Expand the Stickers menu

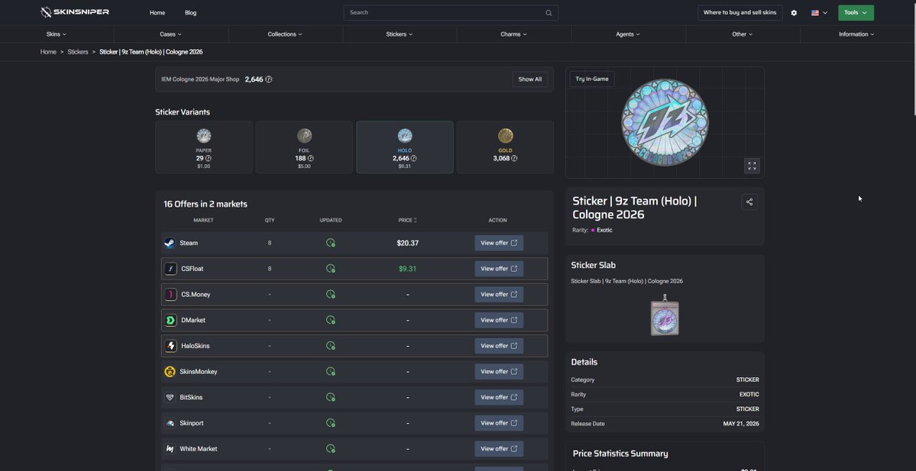400,34
